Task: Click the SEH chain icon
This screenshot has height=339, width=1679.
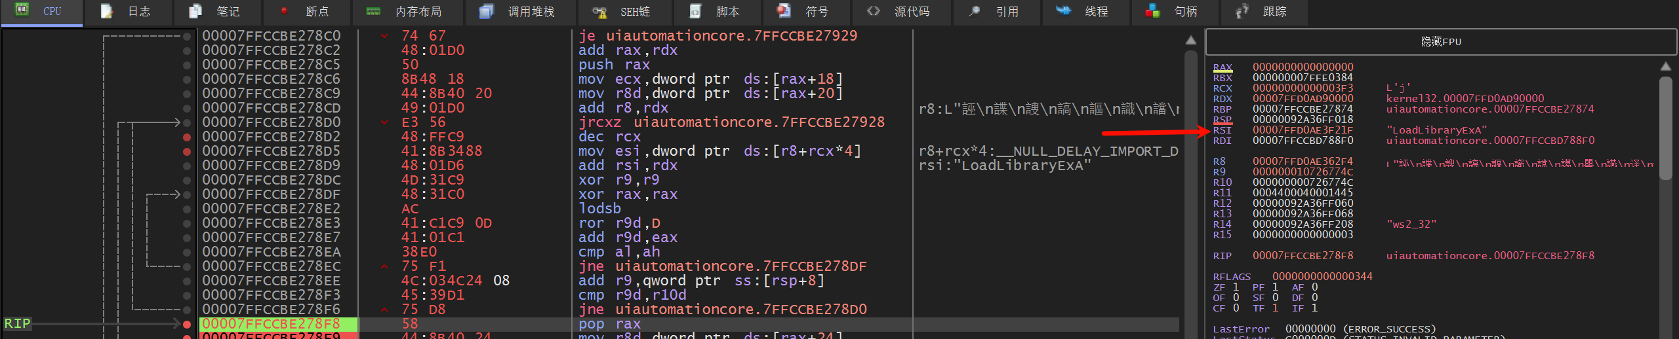Action: coord(599,12)
